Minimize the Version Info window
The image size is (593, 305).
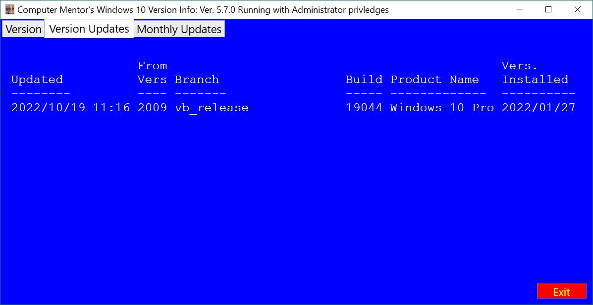tap(519, 10)
